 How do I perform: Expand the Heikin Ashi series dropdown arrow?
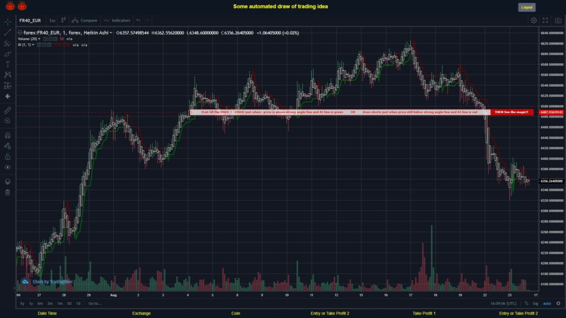pos(111,33)
